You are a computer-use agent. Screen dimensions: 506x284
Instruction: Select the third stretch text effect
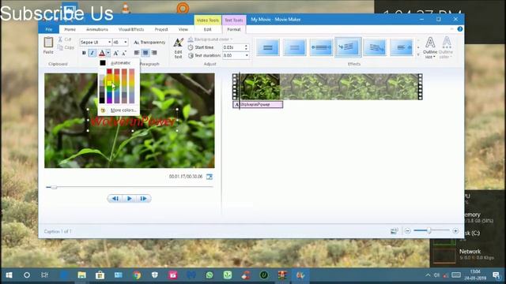click(x=321, y=47)
